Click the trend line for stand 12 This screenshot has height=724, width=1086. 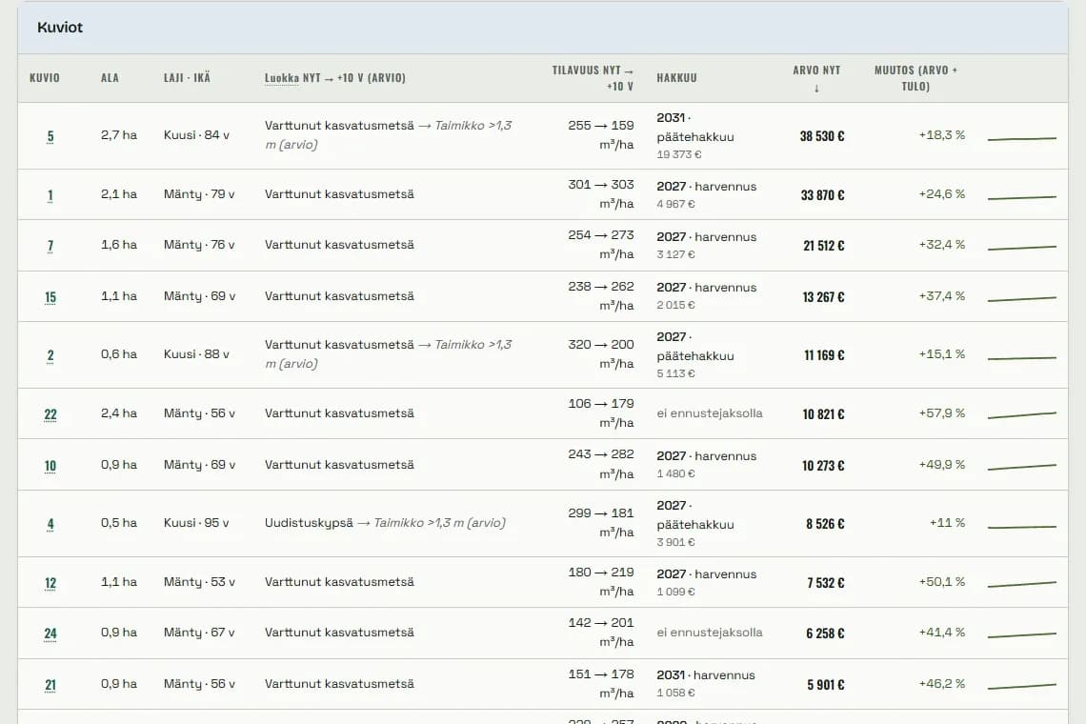(1021, 584)
